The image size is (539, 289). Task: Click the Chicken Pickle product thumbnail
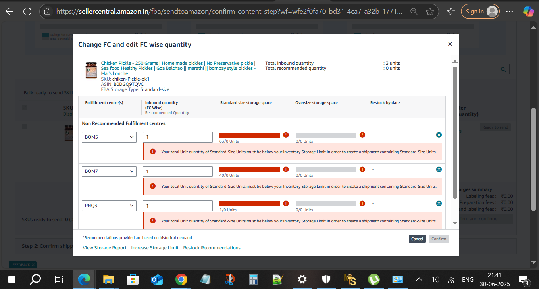pos(91,70)
